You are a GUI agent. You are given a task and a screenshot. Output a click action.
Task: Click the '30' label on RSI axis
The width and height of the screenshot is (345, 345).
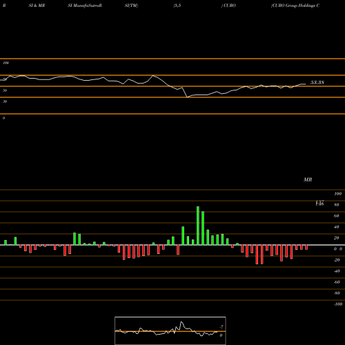pyautogui.click(x=5, y=101)
